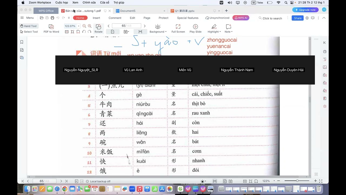Viewport: 346px width, 195px height.
Task: Open the file folder icon
Action: (x=42, y=18)
